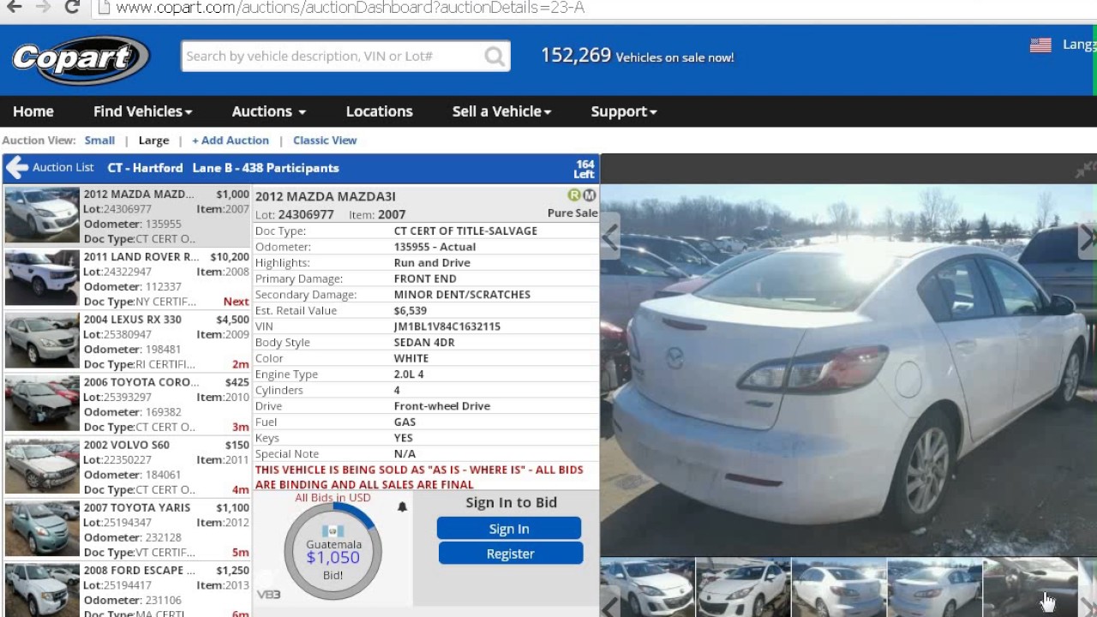The height and width of the screenshot is (617, 1097).
Task: Click the lot number 24306977 in details
Action: tap(306, 215)
